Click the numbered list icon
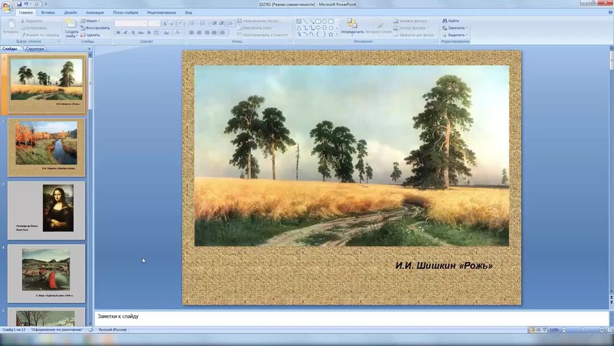The height and width of the screenshot is (346, 614). 203,23
